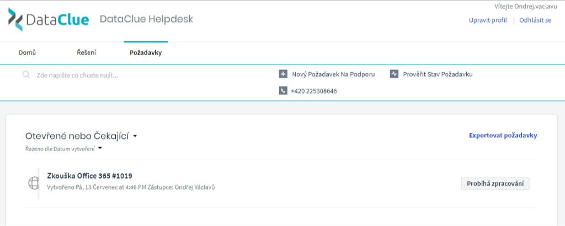Click Odhlásit se to log out
565x226 pixels.
point(535,20)
